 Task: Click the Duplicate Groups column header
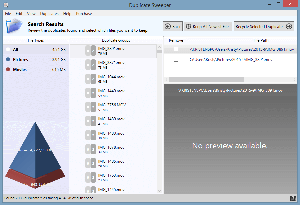[x=116, y=40]
